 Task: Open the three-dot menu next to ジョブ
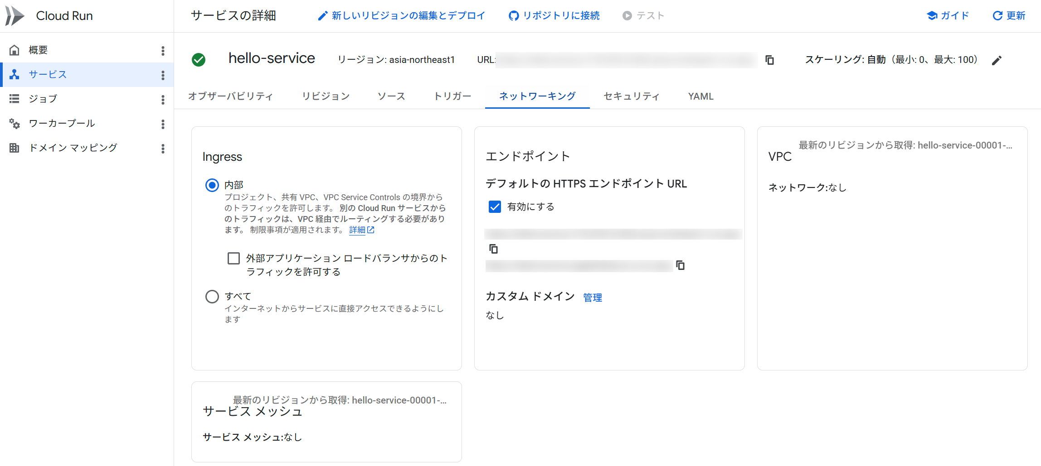[x=163, y=100]
